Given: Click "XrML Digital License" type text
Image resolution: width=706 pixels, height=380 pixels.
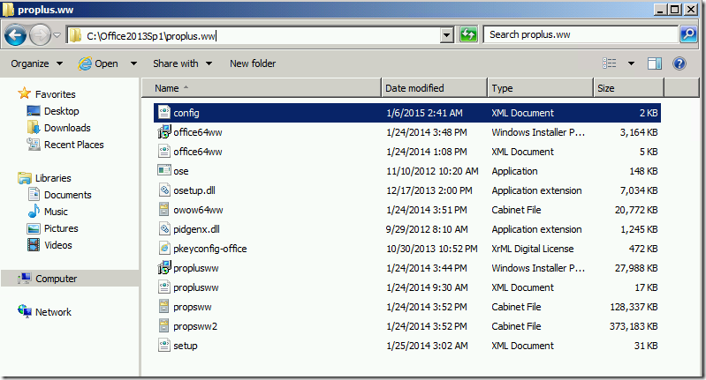Looking at the screenshot, I should tap(533, 249).
